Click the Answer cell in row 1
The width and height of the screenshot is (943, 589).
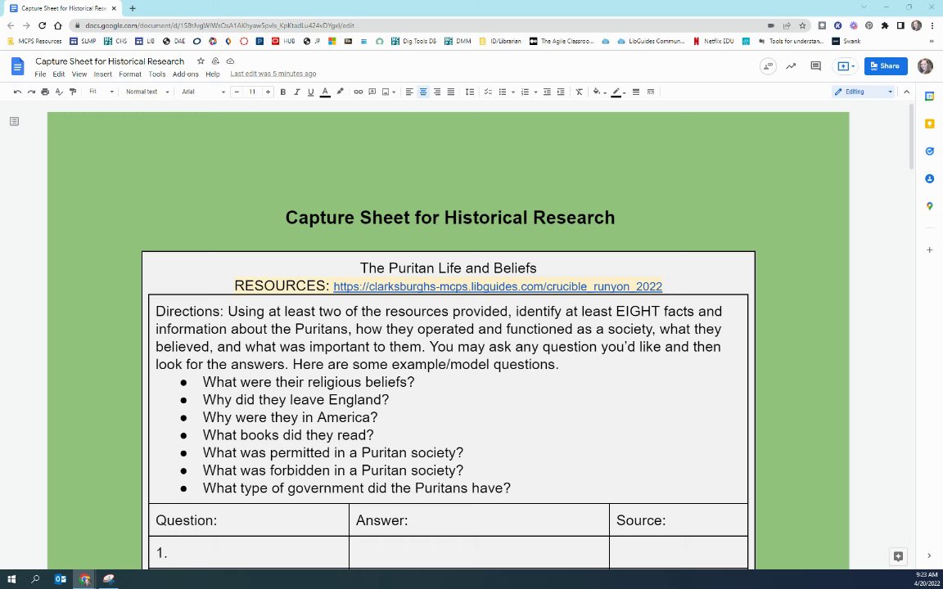pos(479,552)
